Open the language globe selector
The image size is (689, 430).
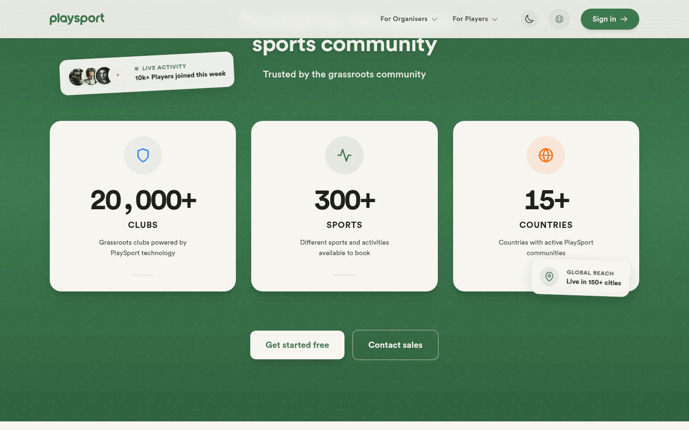[559, 19]
